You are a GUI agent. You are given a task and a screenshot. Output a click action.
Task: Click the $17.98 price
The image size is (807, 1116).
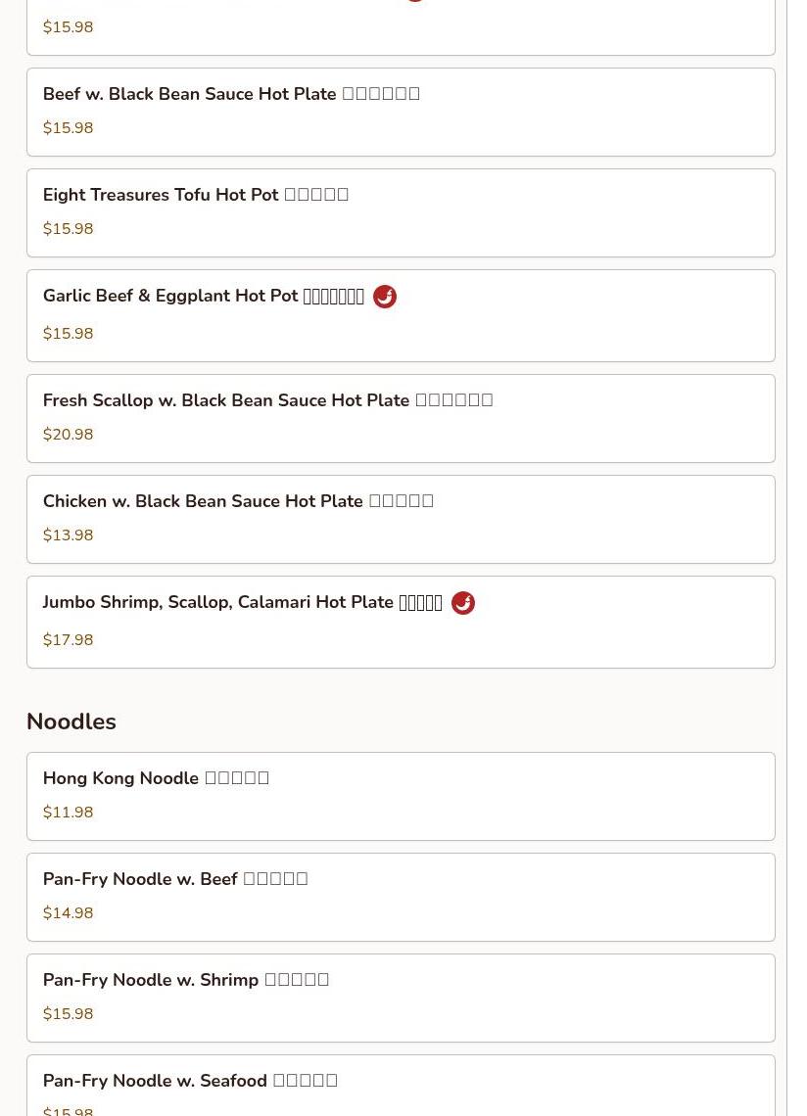(x=69, y=640)
